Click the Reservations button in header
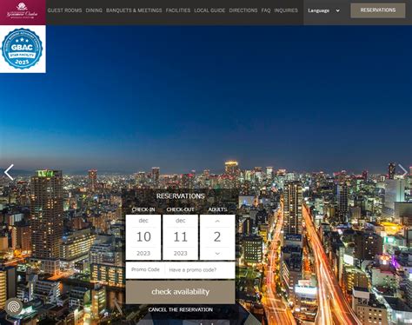The image size is (412, 325). coord(378,10)
